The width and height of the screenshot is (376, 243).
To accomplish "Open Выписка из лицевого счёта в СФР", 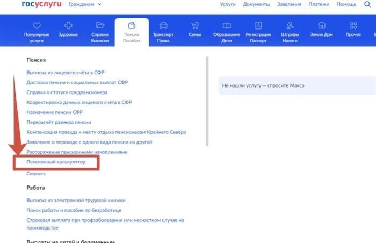I will click(x=65, y=72).
